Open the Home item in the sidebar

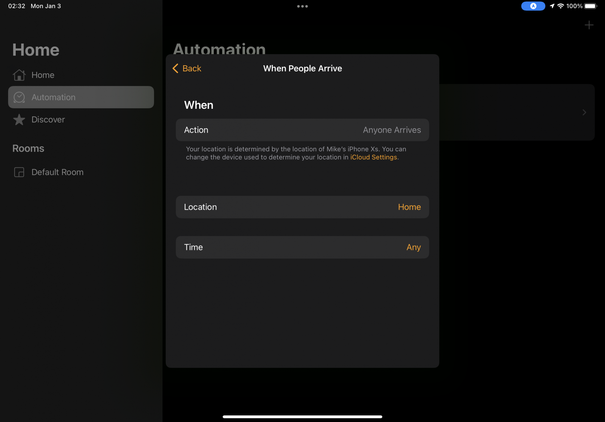coord(43,75)
